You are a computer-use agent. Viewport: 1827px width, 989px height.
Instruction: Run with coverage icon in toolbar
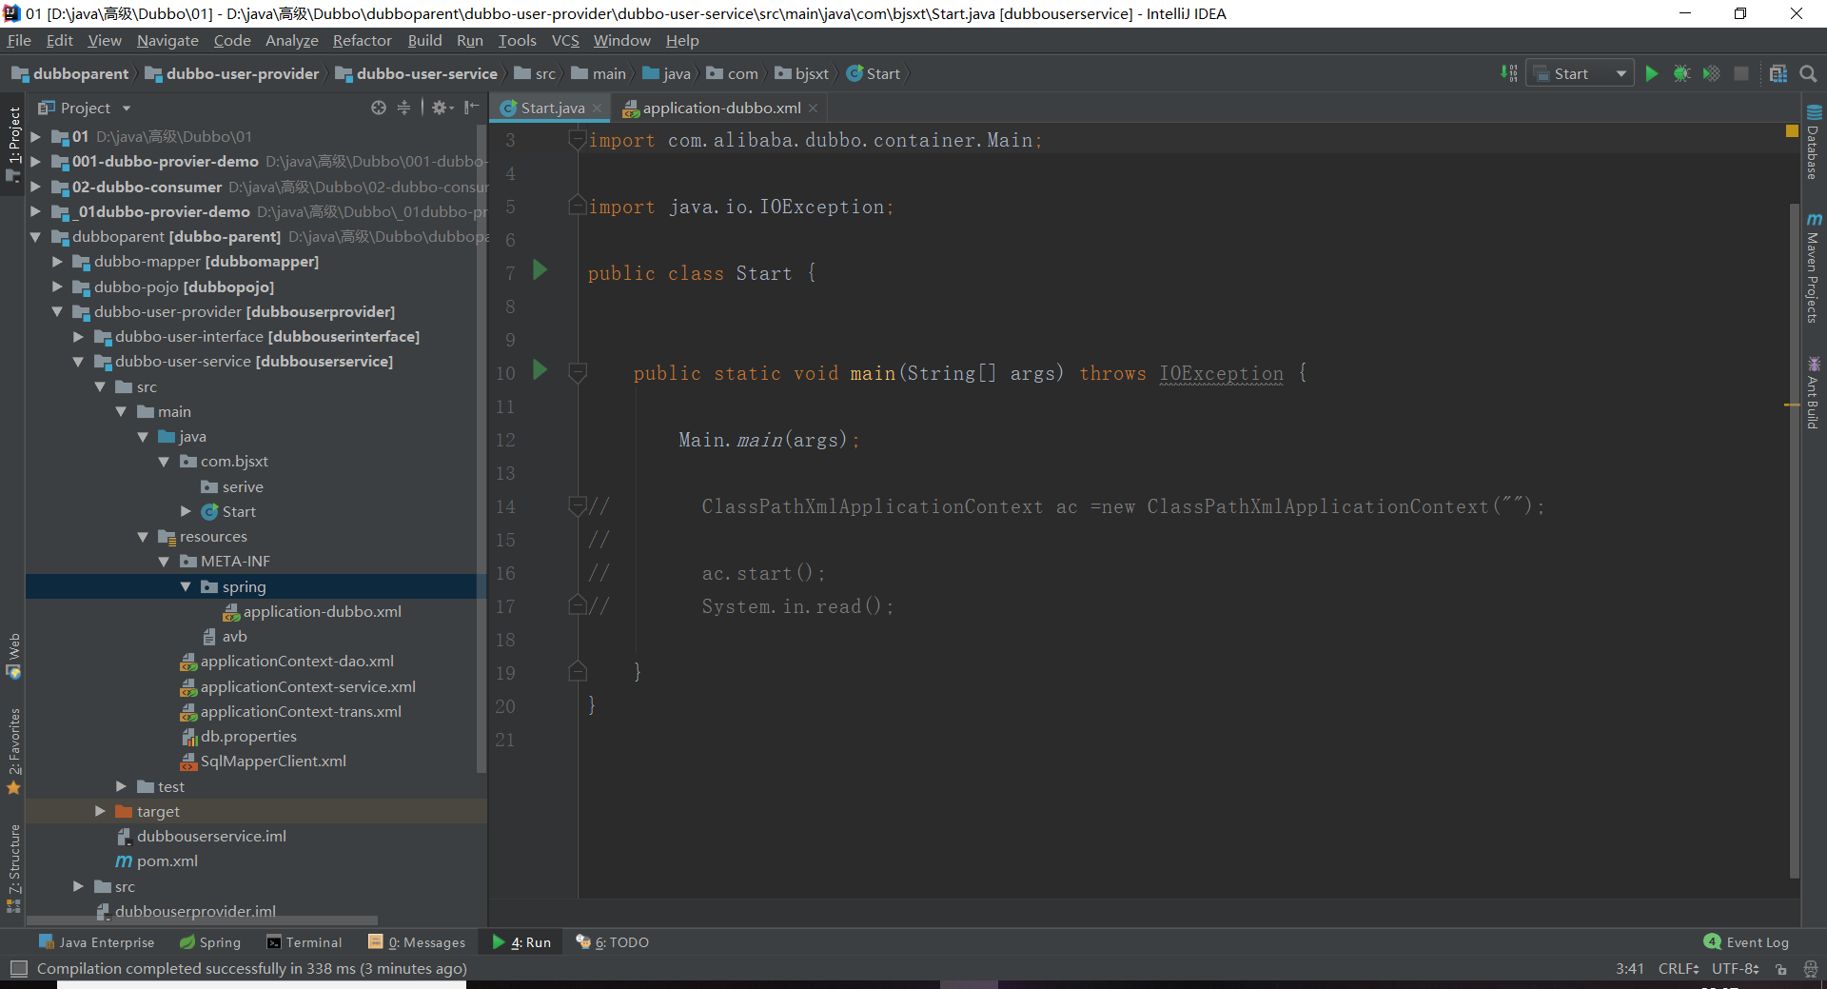[1711, 73]
